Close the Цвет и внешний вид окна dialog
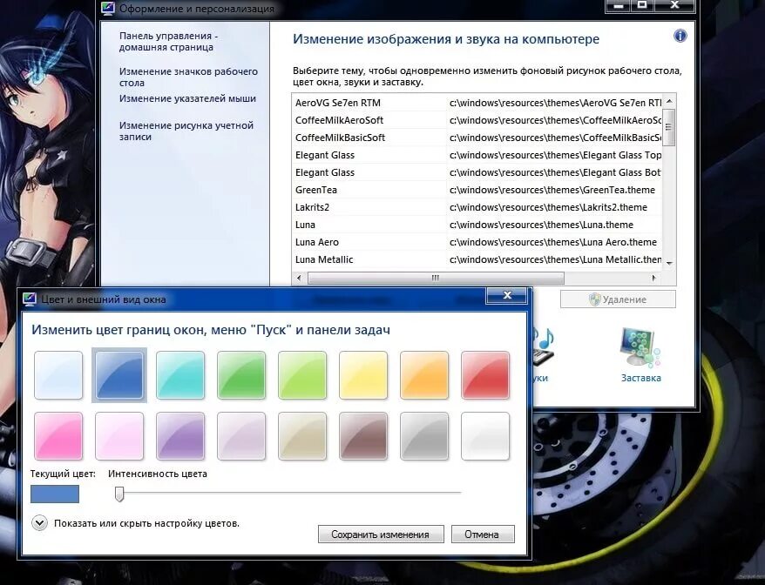 coord(507,295)
